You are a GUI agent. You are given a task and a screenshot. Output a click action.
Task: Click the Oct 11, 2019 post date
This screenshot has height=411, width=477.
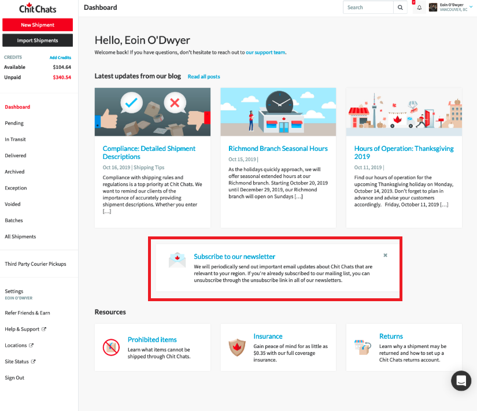click(x=368, y=167)
